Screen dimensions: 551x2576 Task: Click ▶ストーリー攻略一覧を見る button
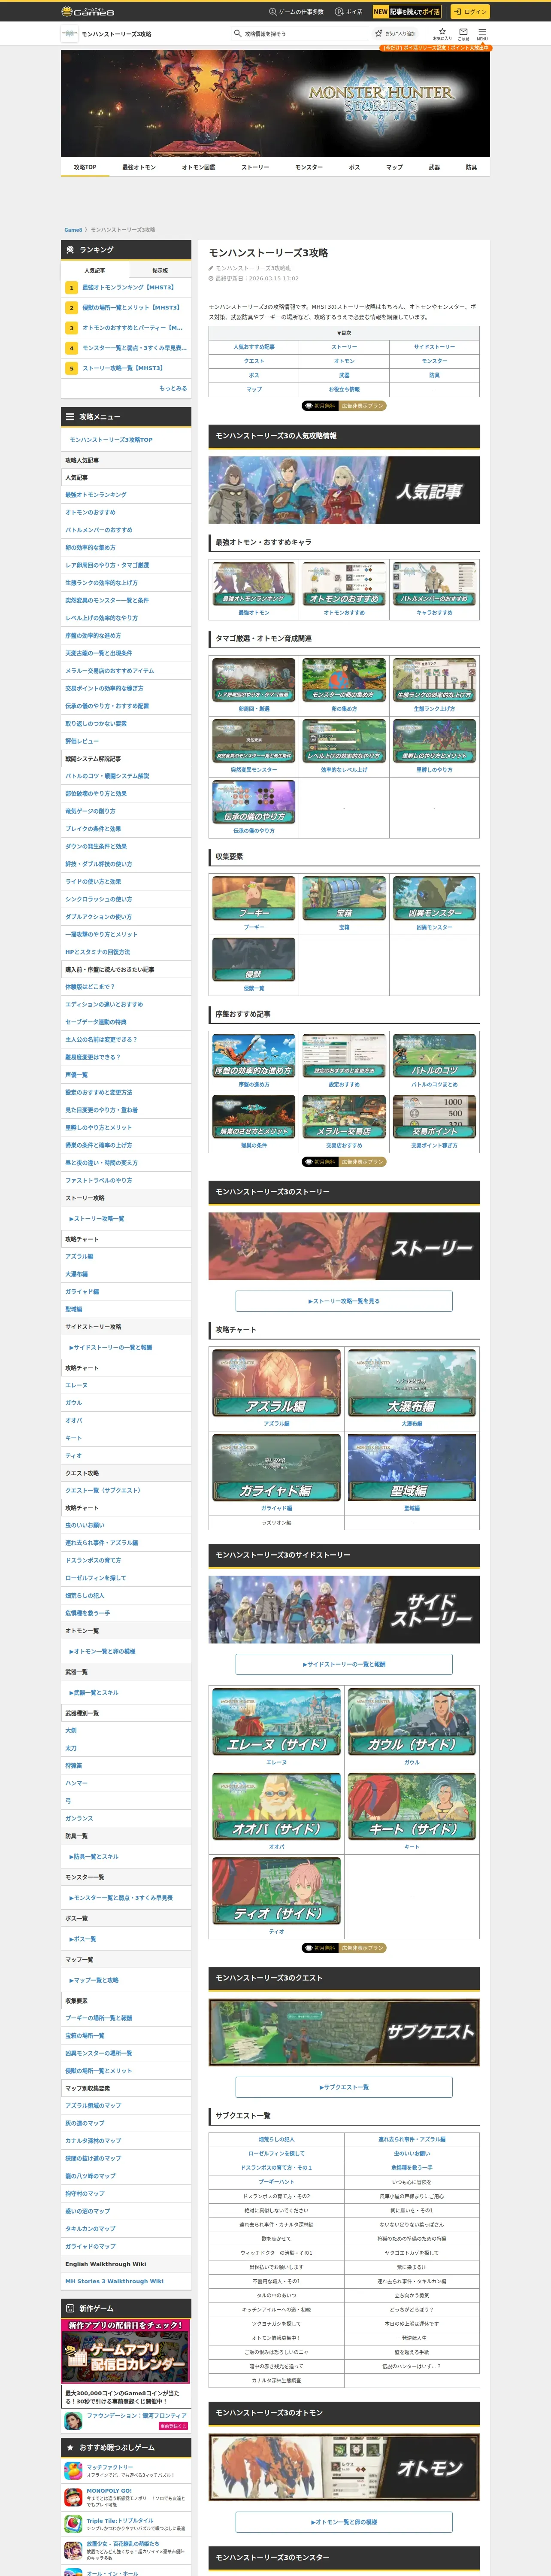[x=344, y=1301]
